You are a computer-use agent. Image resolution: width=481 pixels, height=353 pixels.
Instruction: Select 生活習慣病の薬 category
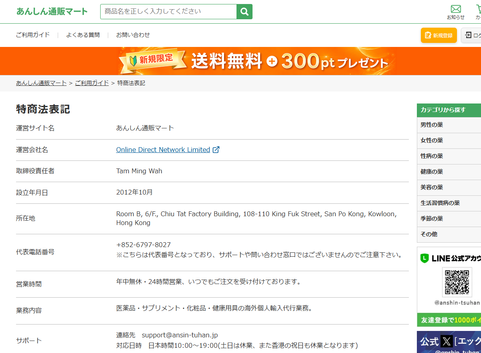coord(449,203)
